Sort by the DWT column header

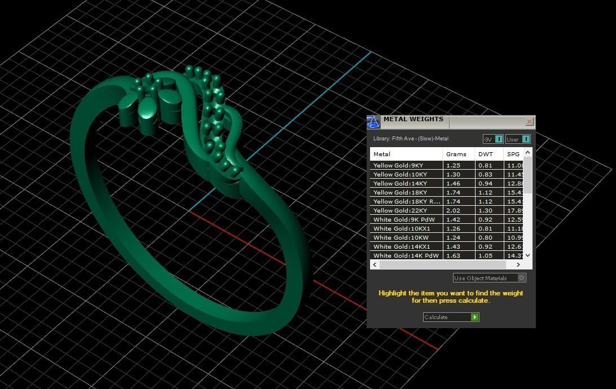[489, 154]
